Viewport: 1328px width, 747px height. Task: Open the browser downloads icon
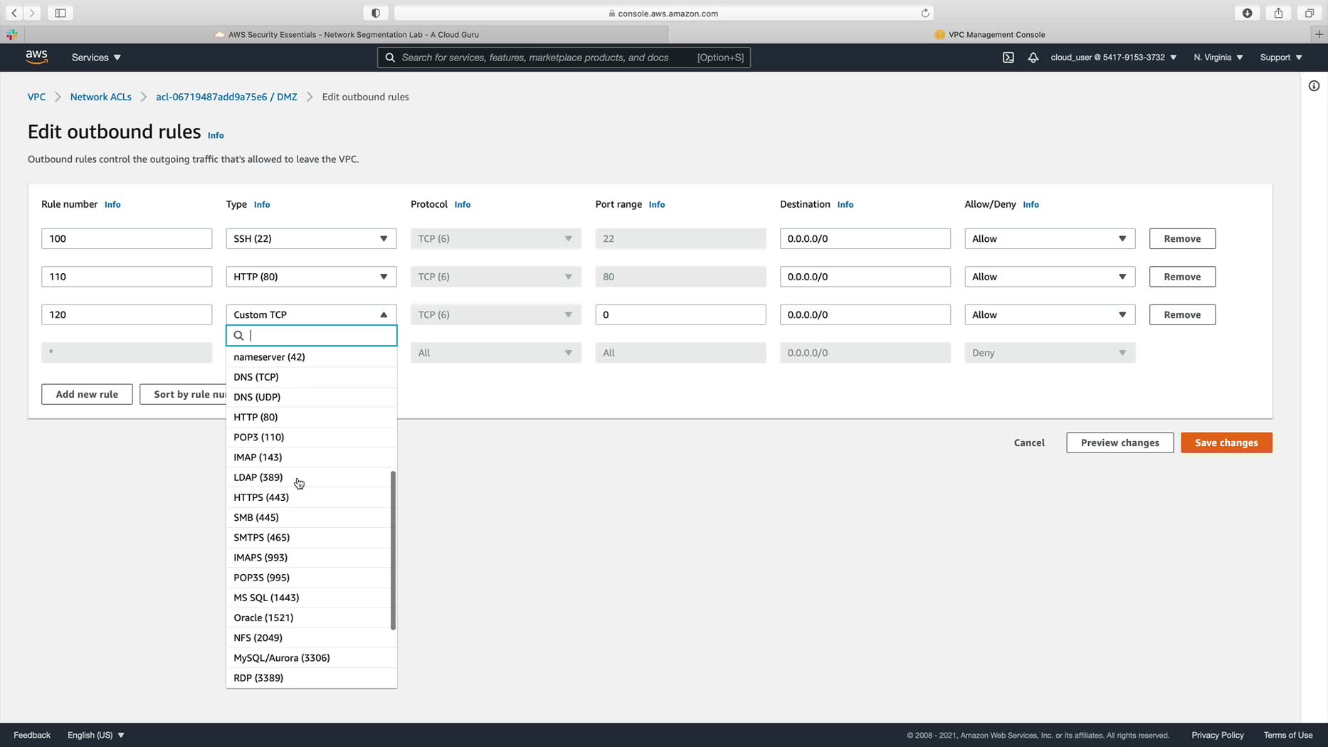(1248, 13)
